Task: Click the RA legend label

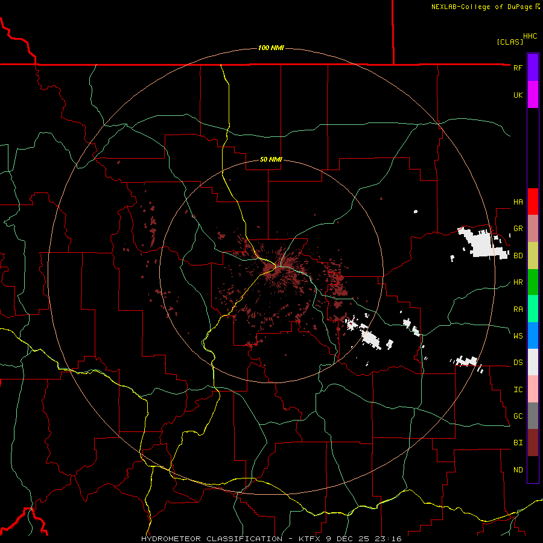Action: (518, 309)
